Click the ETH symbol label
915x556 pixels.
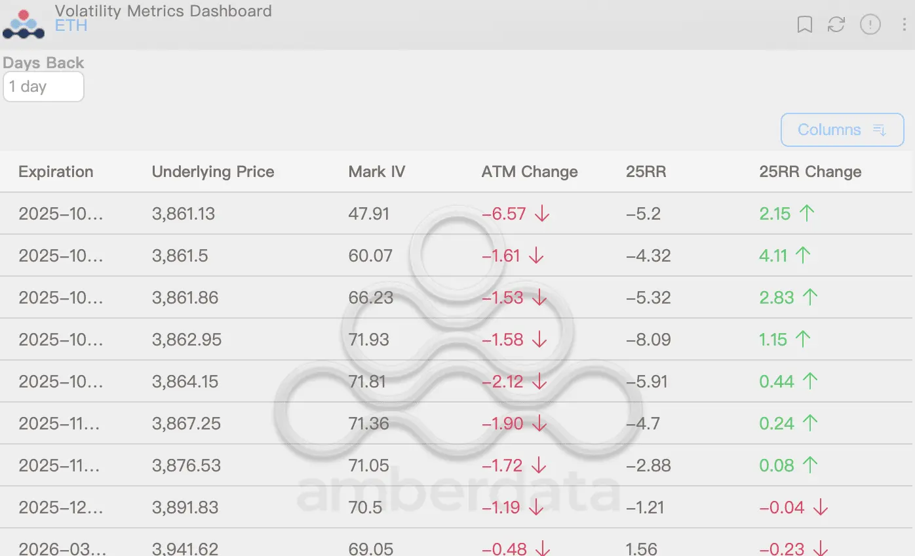[x=71, y=26]
